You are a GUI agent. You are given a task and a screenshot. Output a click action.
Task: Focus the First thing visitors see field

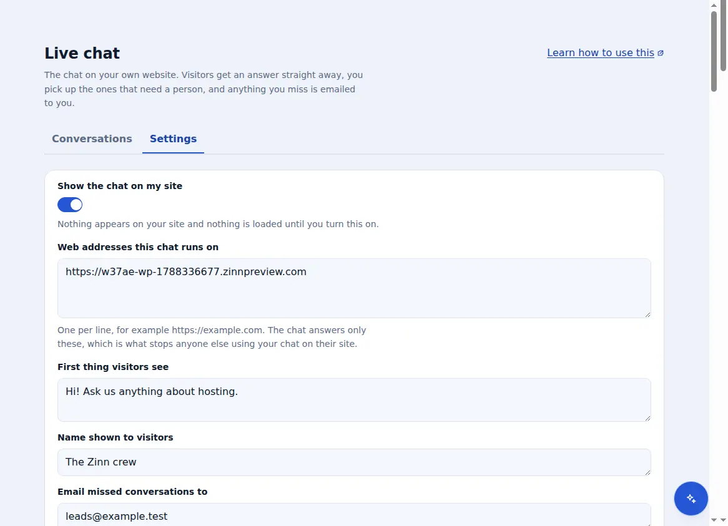click(354, 400)
